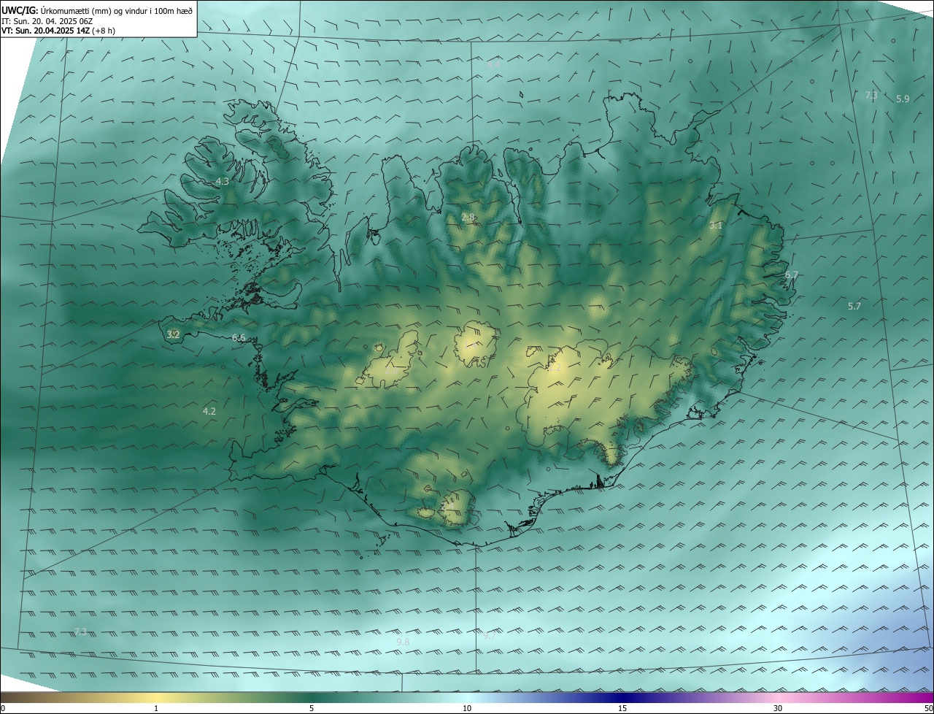The width and height of the screenshot is (934, 714).
Task: Click the 5.7 value east of Iceland
Action: click(x=854, y=306)
